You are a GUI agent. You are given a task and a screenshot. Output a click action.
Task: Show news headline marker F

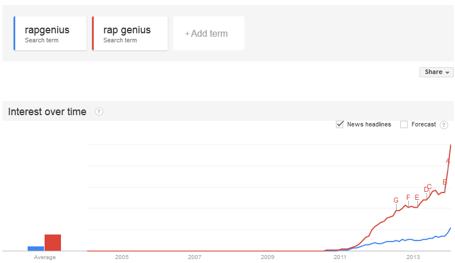click(x=408, y=197)
